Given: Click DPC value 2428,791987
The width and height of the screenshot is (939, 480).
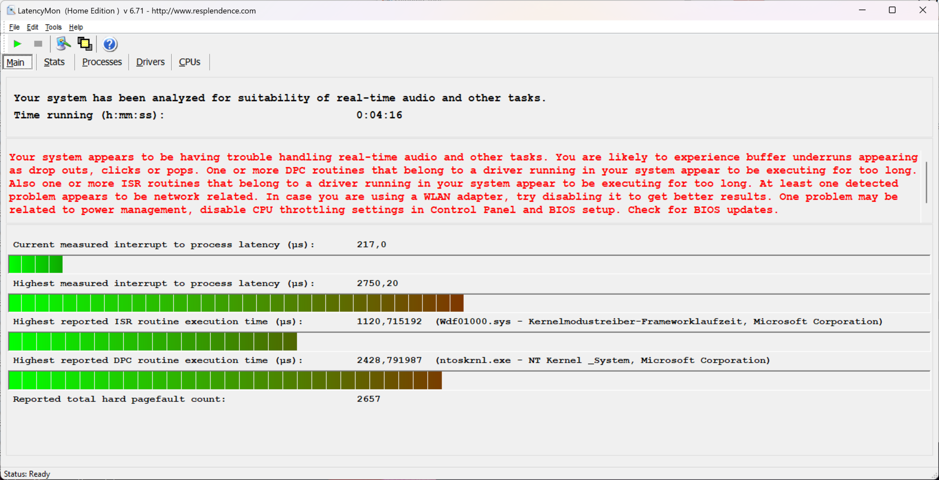Looking at the screenshot, I should click(x=389, y=360).
